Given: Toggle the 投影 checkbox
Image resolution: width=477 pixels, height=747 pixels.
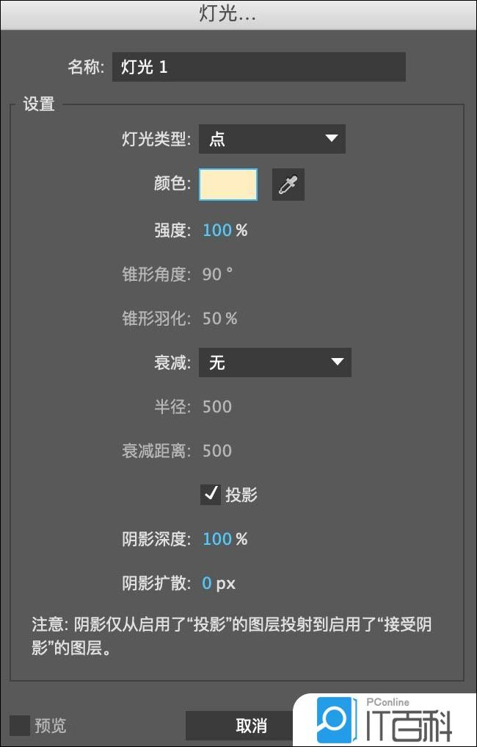Looking at the screenshot, I should [x=211, y=494].
